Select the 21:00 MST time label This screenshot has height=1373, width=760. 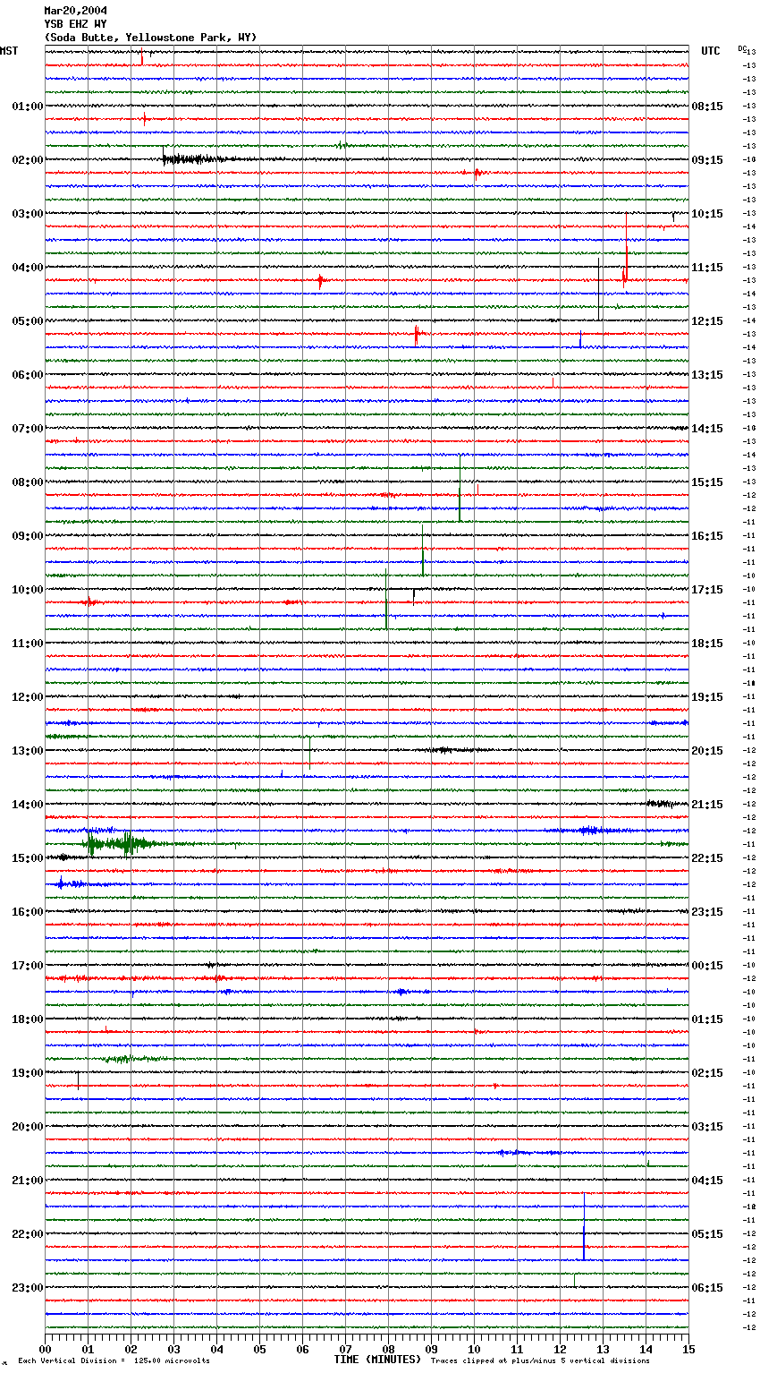click(27, 1181)
